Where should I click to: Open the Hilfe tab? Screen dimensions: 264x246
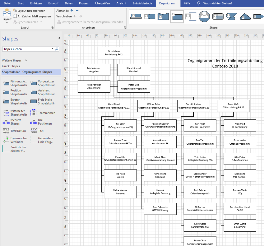187,3
